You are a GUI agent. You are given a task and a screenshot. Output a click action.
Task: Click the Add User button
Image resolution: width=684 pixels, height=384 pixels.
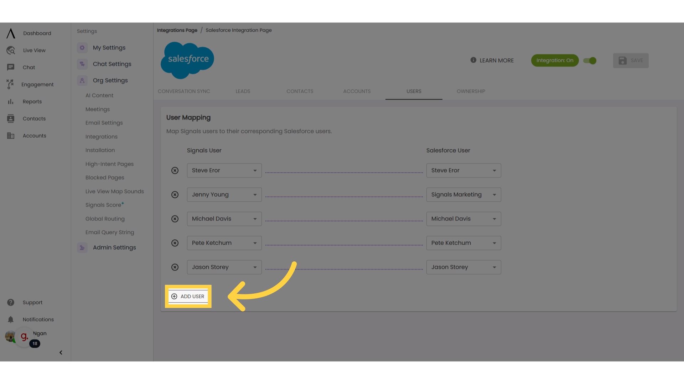tap(188, 297)
